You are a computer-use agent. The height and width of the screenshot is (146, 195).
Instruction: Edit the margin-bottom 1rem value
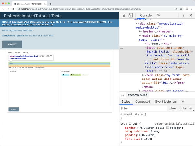point(154,131)
